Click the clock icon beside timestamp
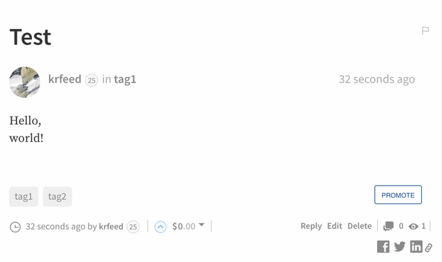 click(x=15, y=227)
